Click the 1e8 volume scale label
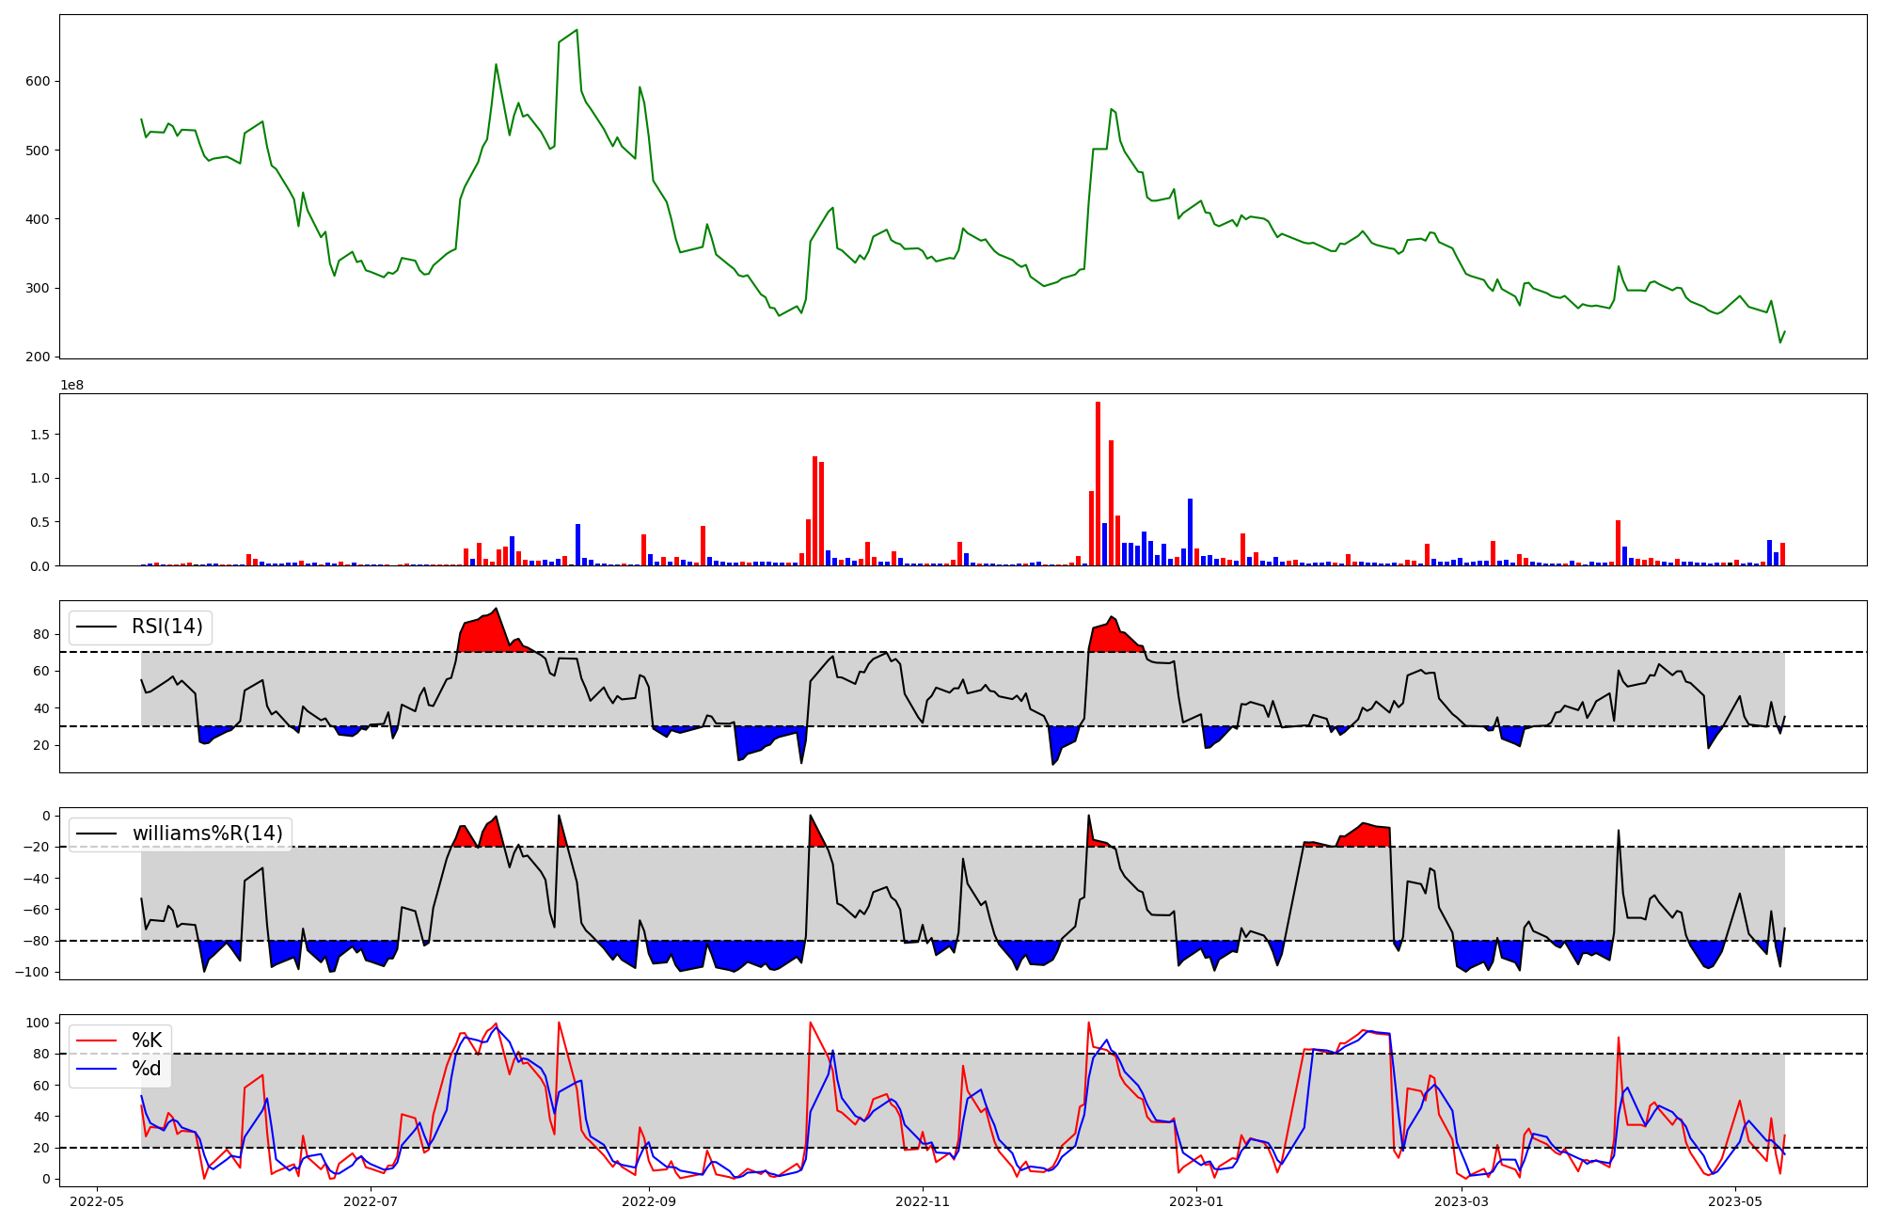1881x1223 pixels. [71, 386]
